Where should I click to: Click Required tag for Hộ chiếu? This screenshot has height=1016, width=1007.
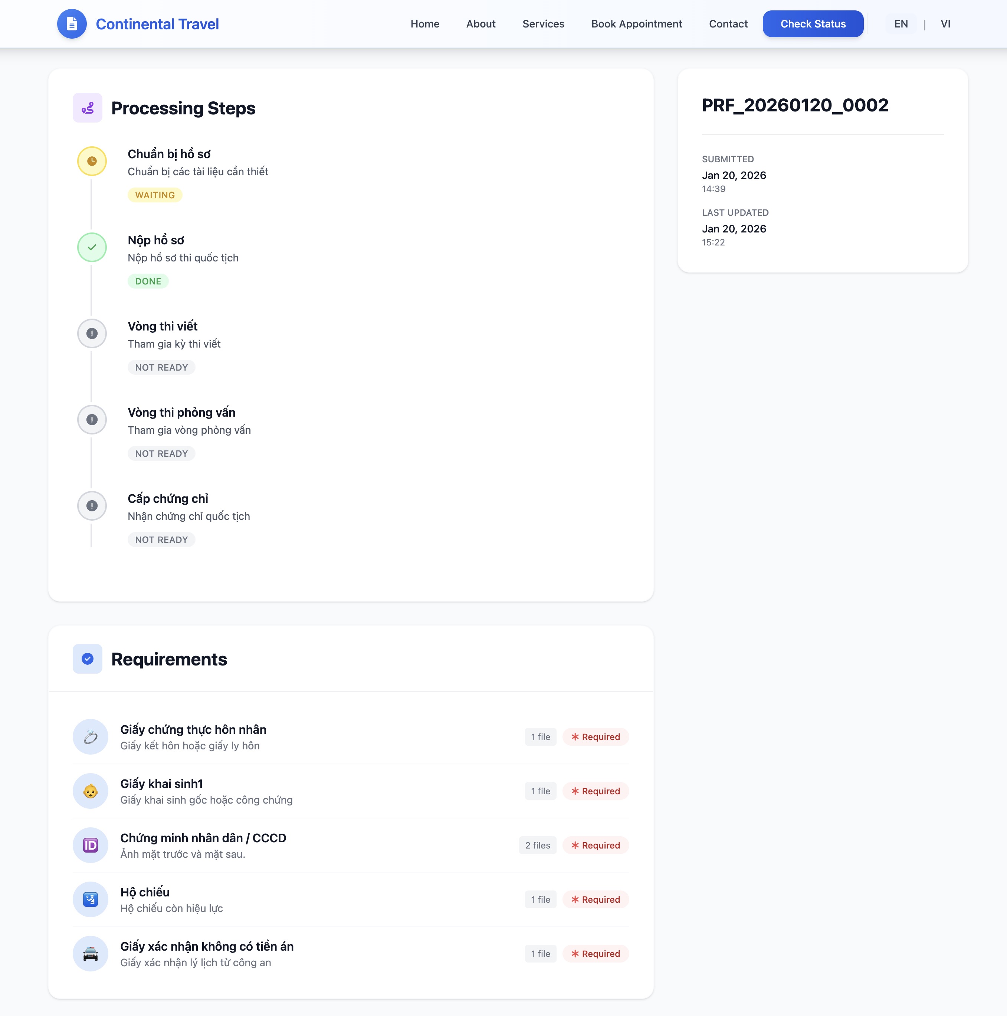click(596, 899)
